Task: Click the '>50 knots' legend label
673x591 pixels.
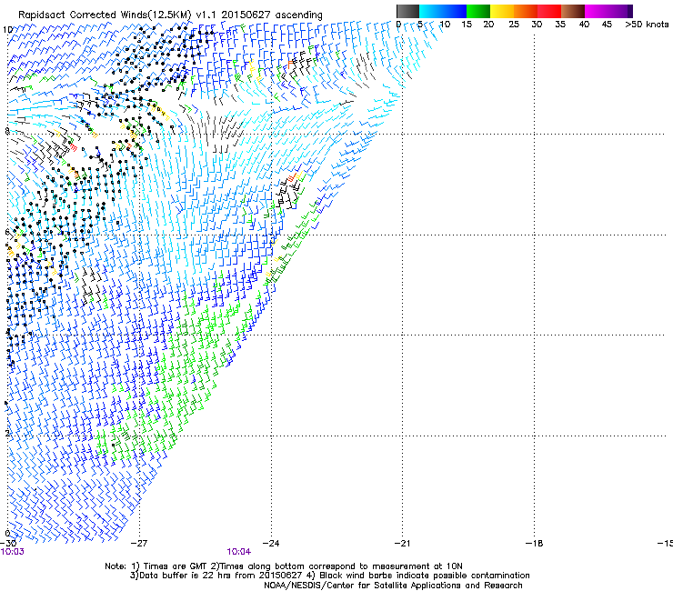Action: [x=647, y=25]
